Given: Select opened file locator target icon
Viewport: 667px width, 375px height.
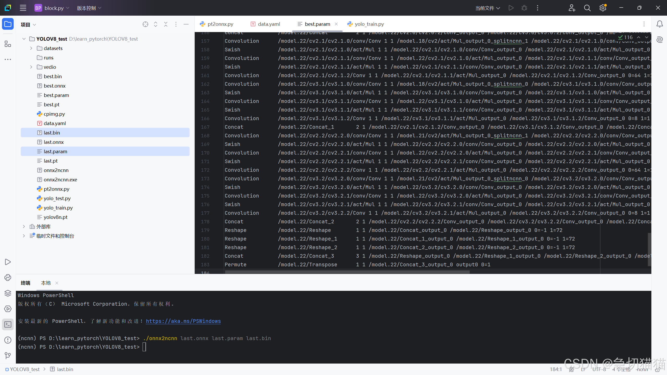Looking at the screenshot, I should [x=145, y=24].
